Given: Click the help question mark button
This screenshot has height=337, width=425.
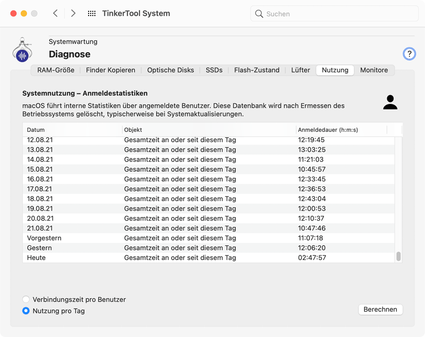Looking at the screenshot, I should pos(409,54).
